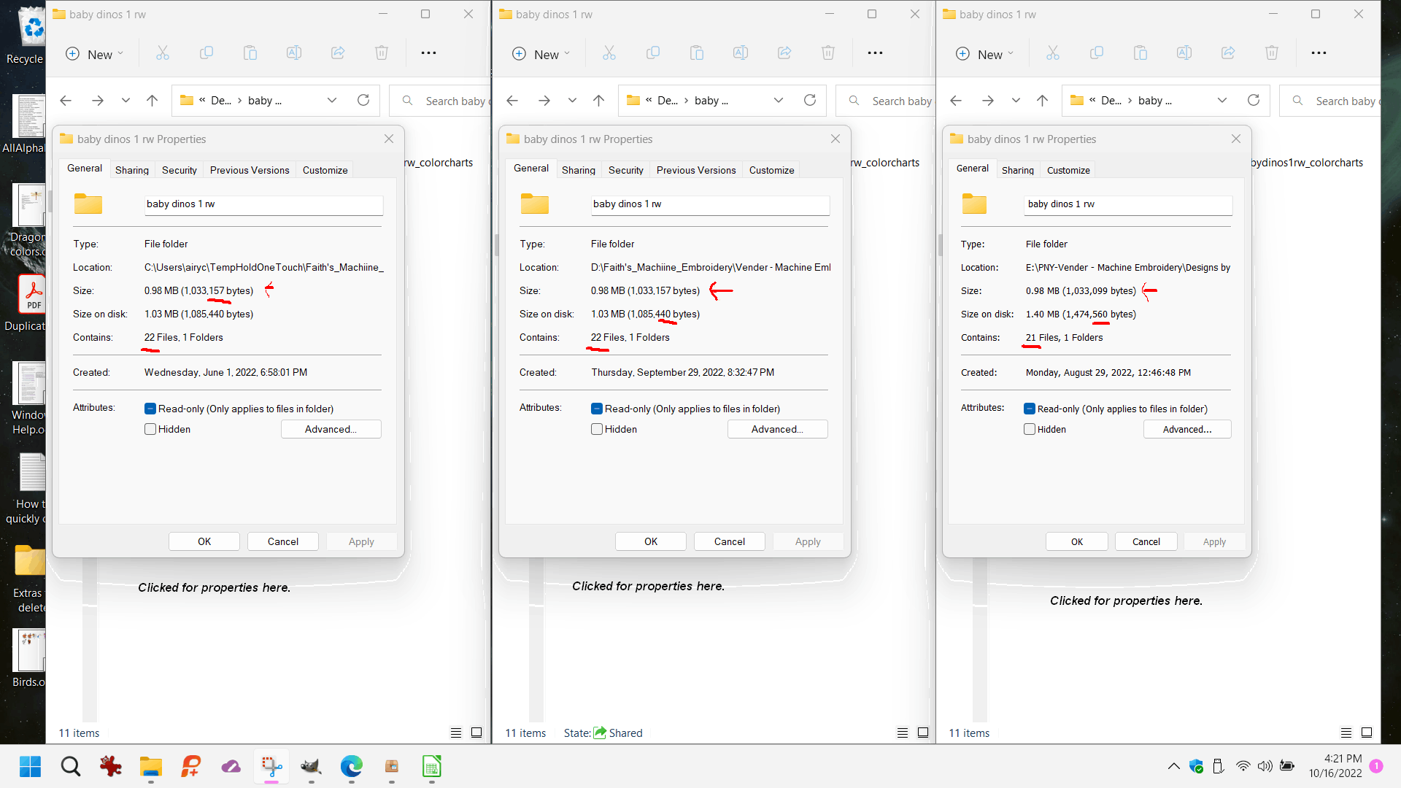This screenshot has height=788, width=1401.
Task: Toggle Hidden checkbox in middle Properties dialog
Action: [x=597, y=429]
